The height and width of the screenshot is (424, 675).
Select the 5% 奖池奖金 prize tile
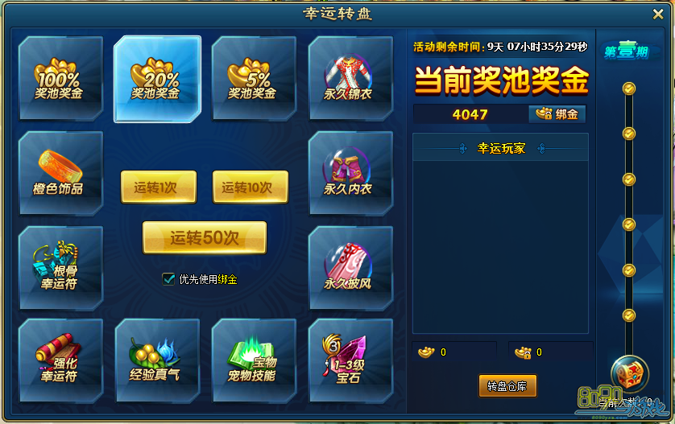pos(254,78)
